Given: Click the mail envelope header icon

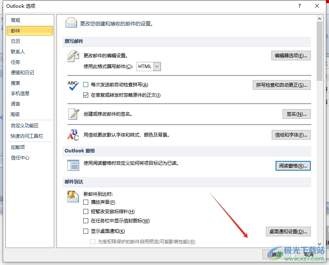Looking at the screenshot, I should coord(71,23).
